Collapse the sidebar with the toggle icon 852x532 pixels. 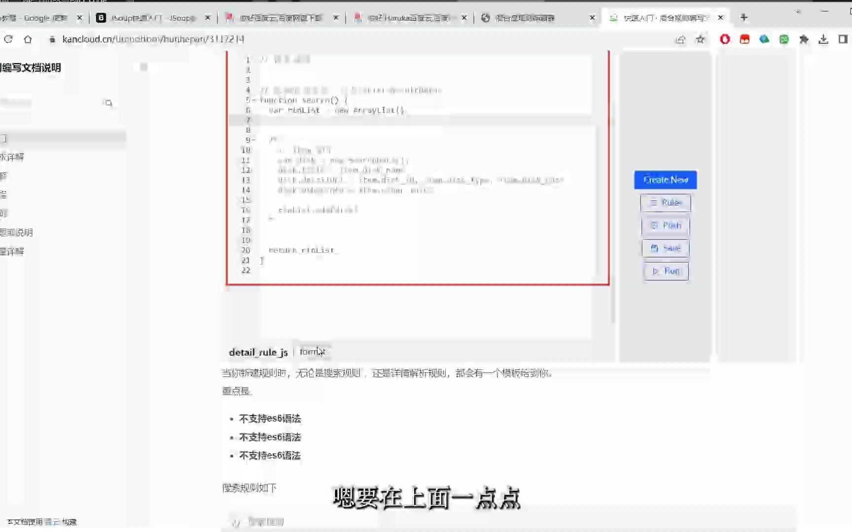point(143,67)
